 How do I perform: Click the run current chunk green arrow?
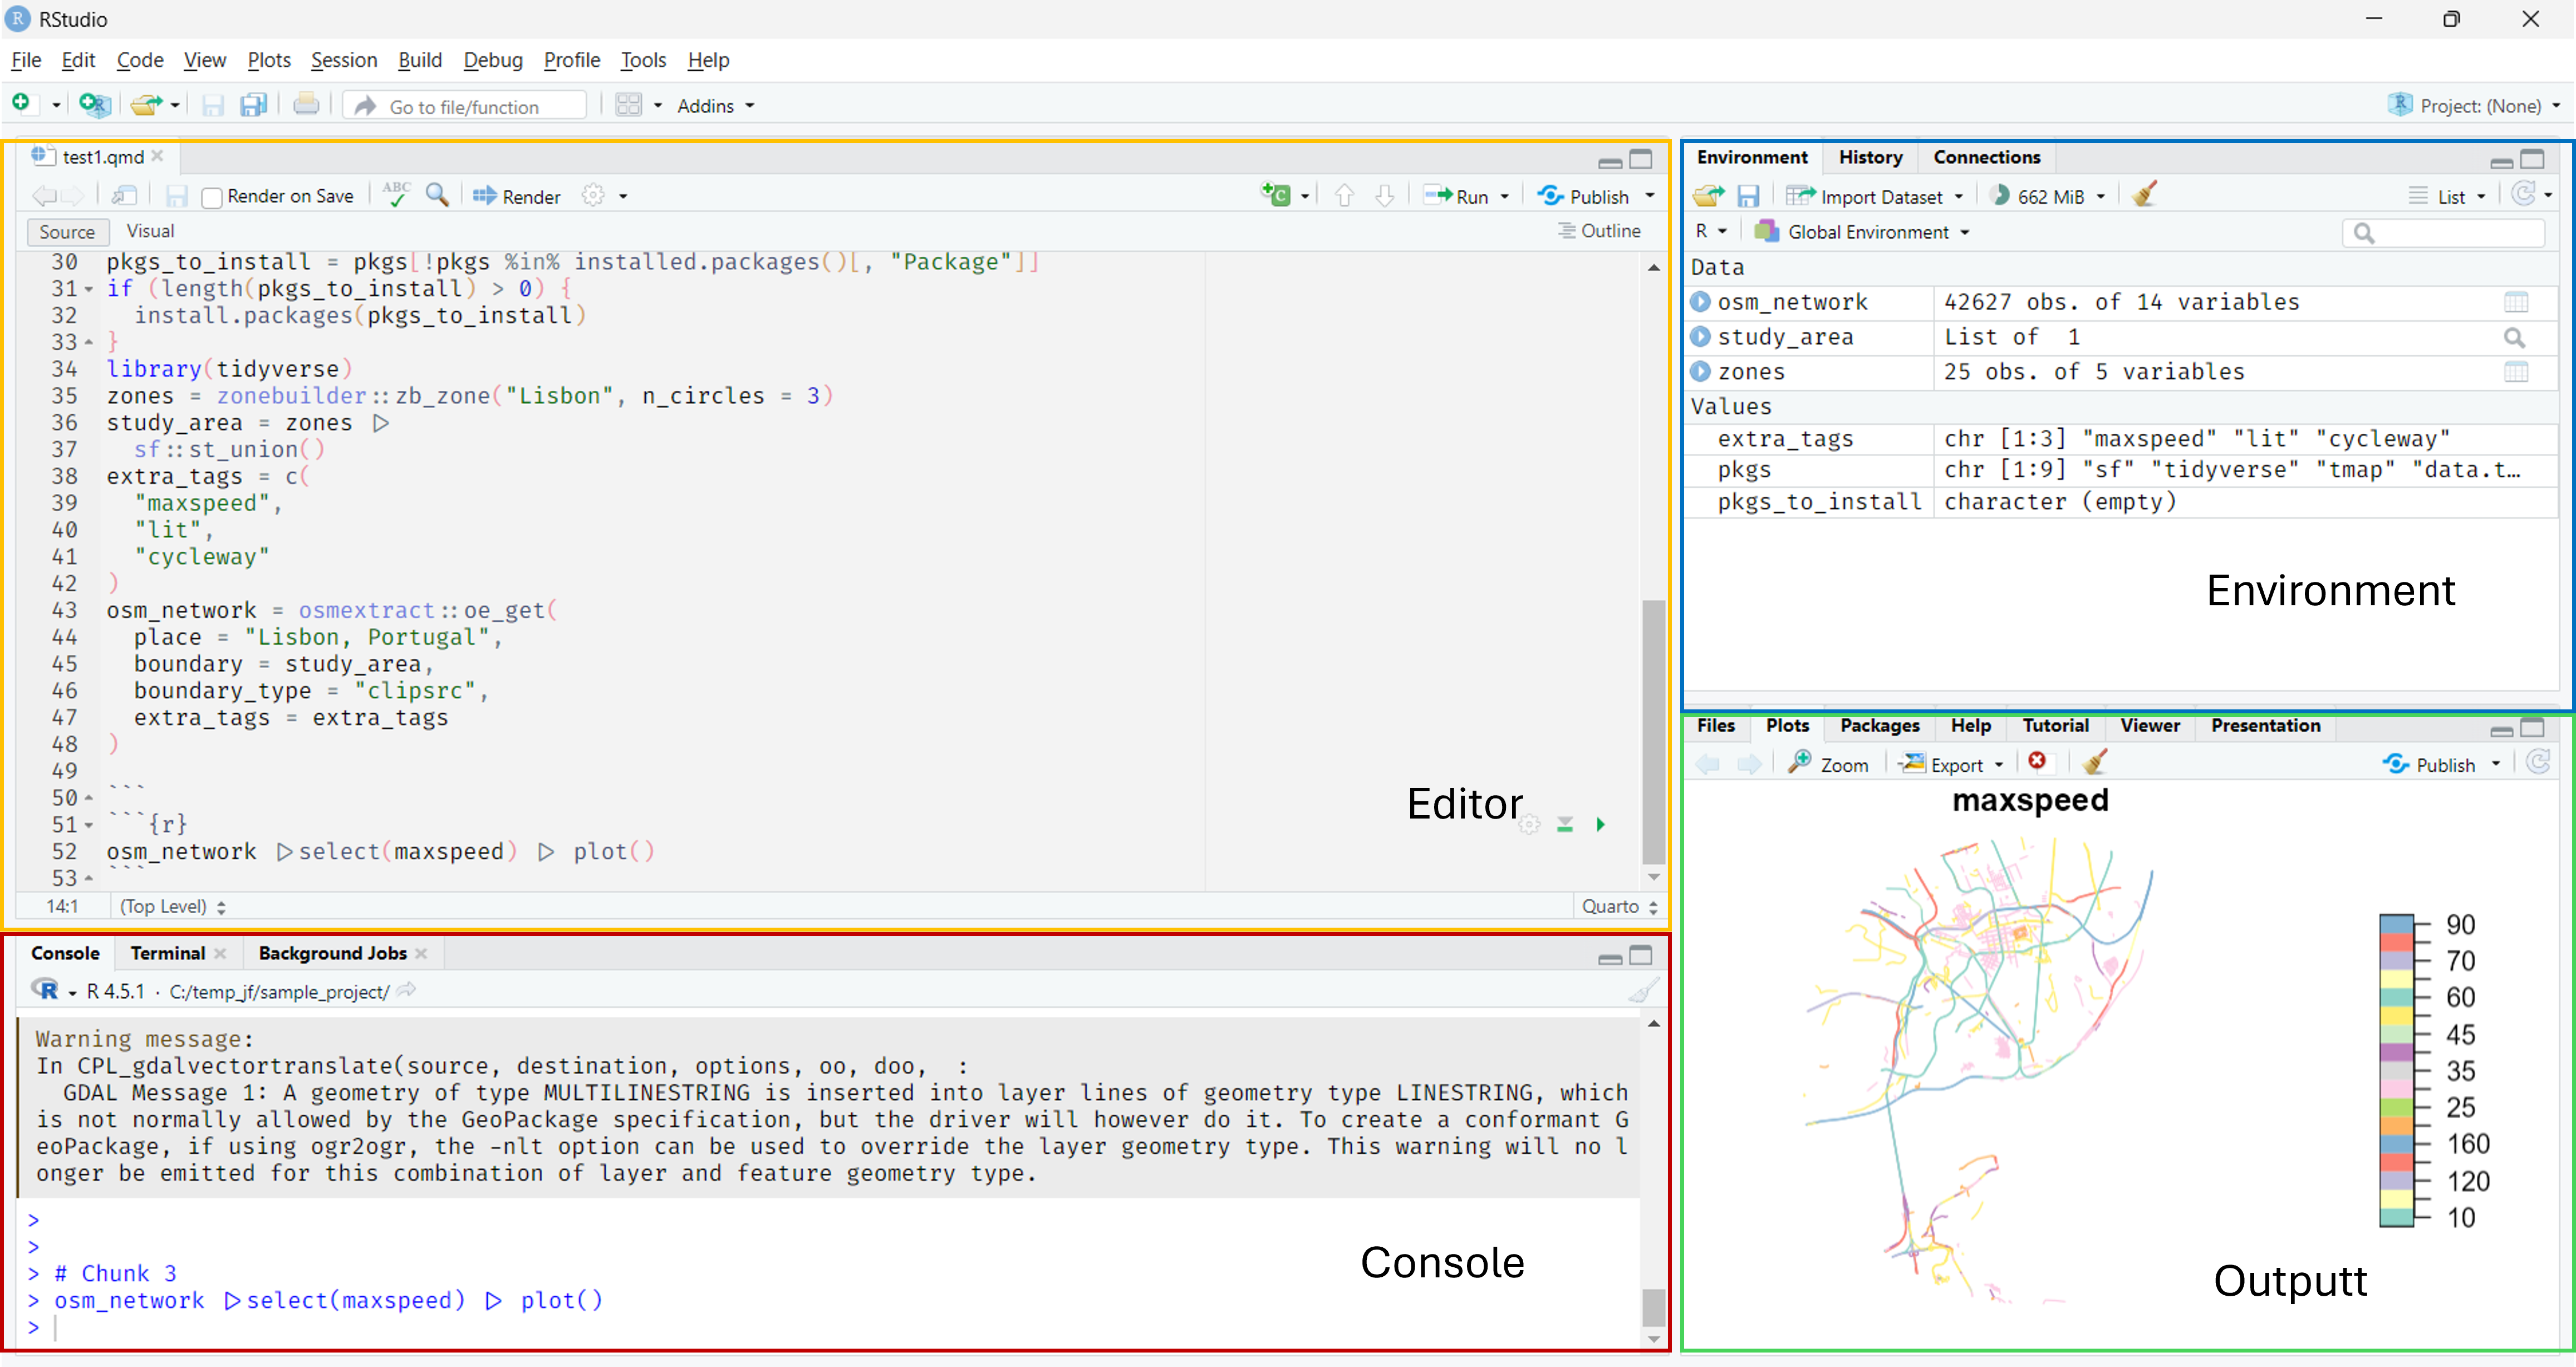coord(1600,824)
